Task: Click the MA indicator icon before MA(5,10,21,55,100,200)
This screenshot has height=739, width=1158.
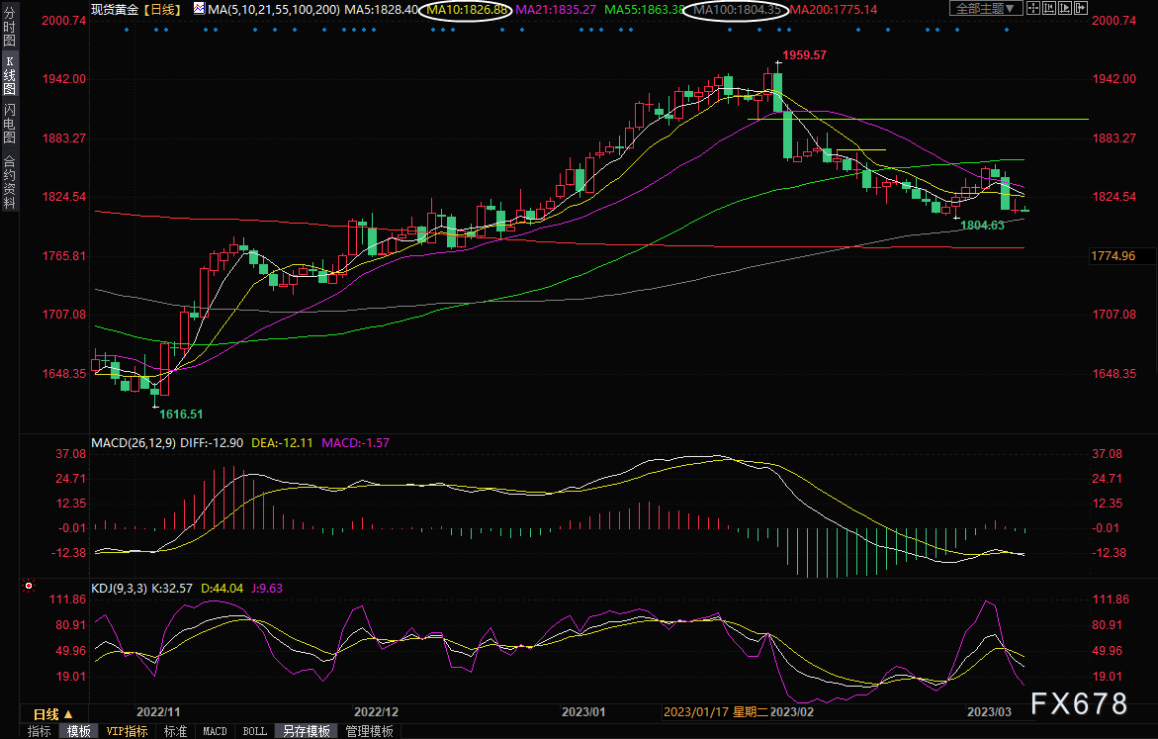Action: (x=200, y=9)
